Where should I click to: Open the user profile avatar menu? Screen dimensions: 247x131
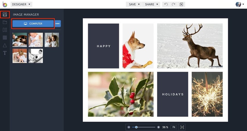point(240,4)
